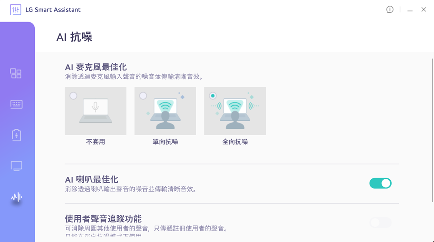Click the AI 抗噪 page title
The width and height of the screenshot is (434, 242).
pos(74,37)
